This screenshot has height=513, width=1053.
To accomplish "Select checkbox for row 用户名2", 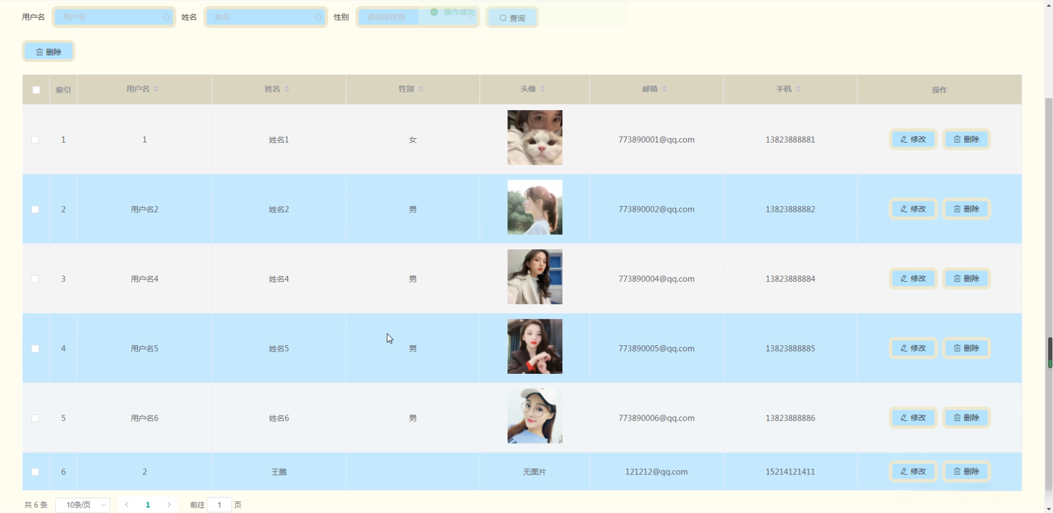I will click(x=35, y=210).
